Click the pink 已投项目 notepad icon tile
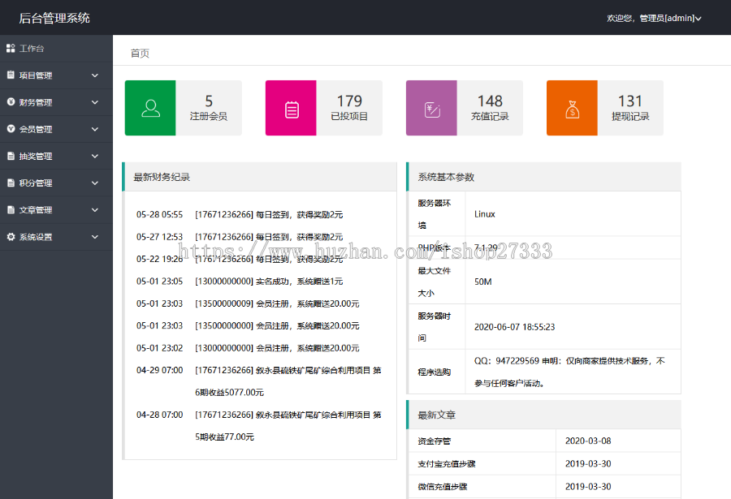This screenshot has width=731, height=499. 291,108
